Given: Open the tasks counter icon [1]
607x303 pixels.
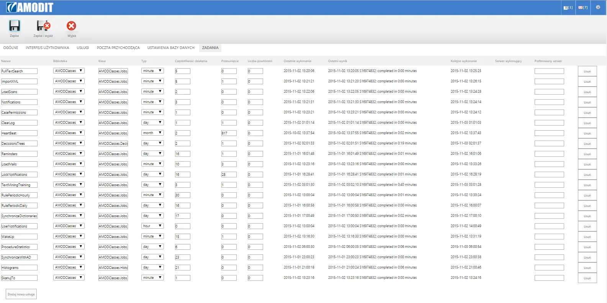Looking at the screenshot, I should tap(568, 7).
